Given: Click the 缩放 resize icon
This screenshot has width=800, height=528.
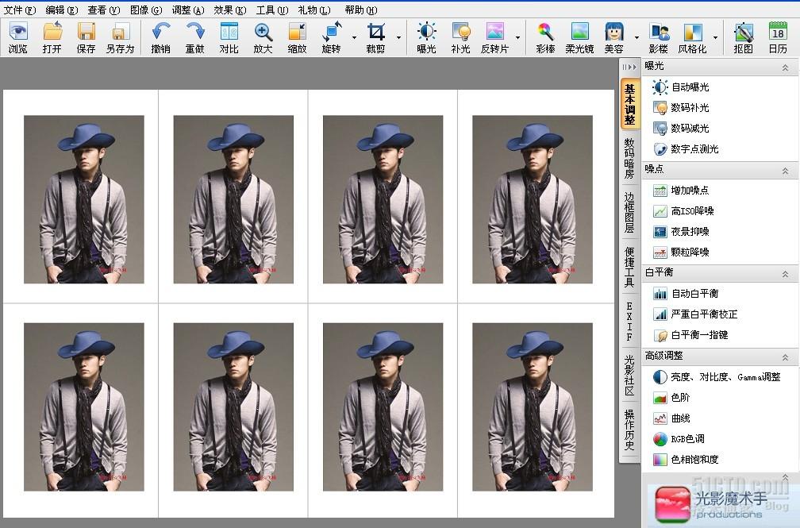Looking at the screenshot, I should click(x=298, y=38).
